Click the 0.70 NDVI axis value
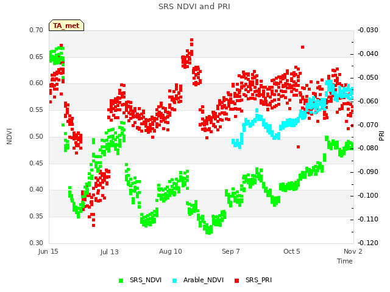Image resolution: width=390 pixels, height=292 pixels. point(37,30)
